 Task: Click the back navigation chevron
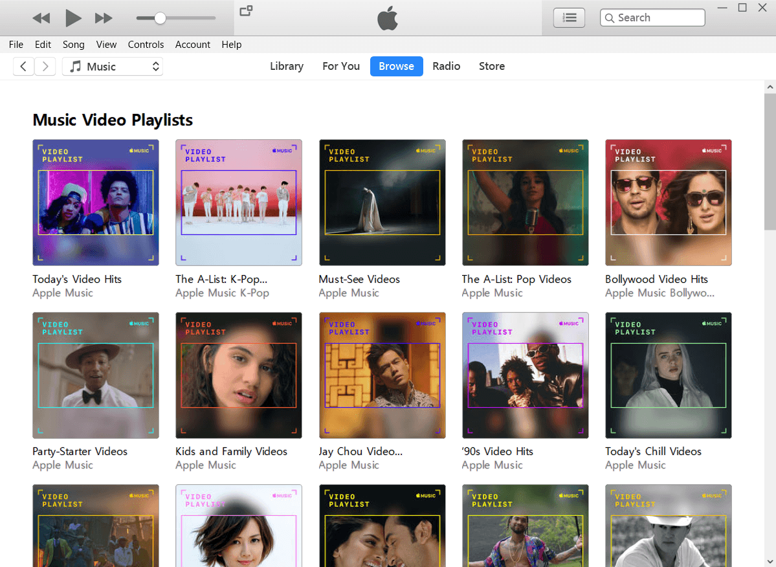coord(23,66)
